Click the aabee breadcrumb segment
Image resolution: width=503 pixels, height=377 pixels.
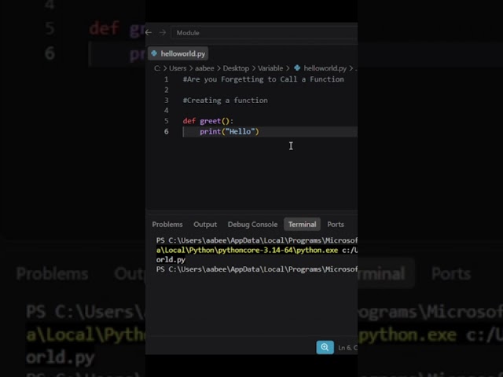[x=204, y=68]
